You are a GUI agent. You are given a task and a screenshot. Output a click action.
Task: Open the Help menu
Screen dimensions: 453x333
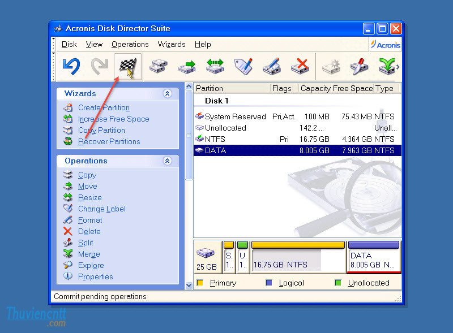(203, 45)
